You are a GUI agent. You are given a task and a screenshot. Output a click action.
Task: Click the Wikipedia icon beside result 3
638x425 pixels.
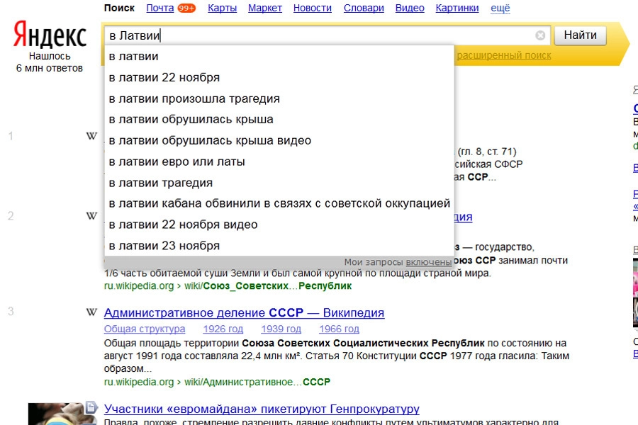pyautogui.click(x=91, y=312)
